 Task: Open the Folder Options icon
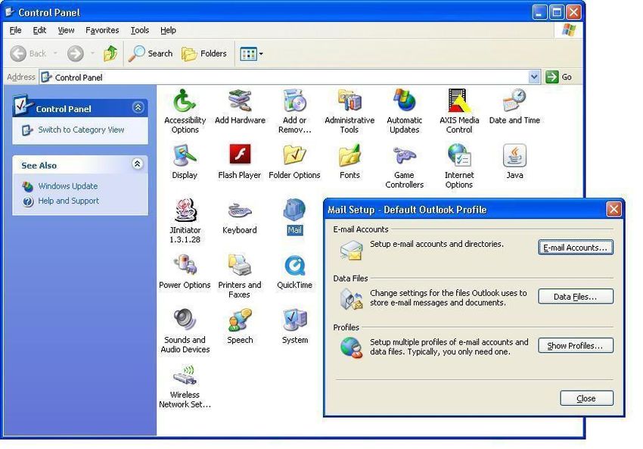point(294,161)
